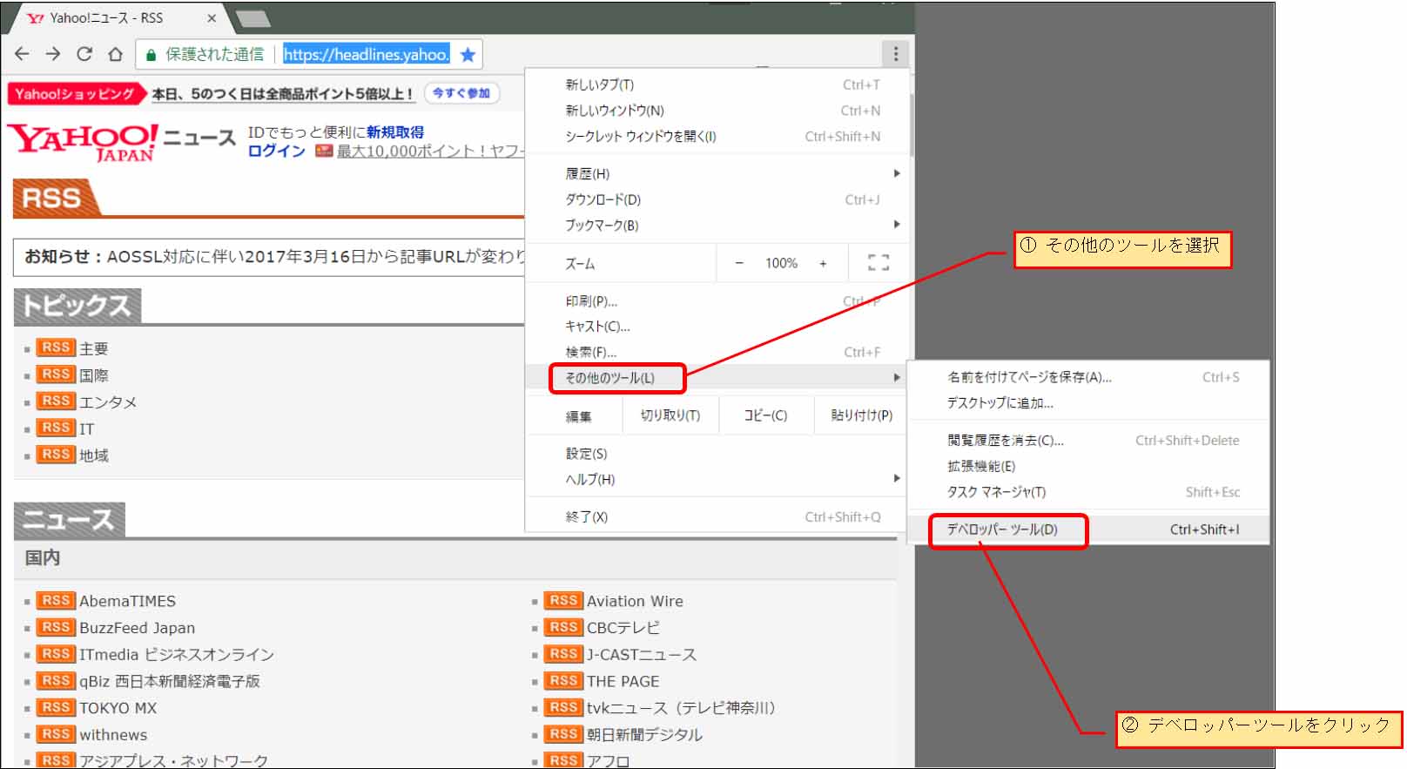The height and width of the screenshot is (769, 1407).
Task: Expand ブックマーク(B) submenu
Action: coord(718,226)
